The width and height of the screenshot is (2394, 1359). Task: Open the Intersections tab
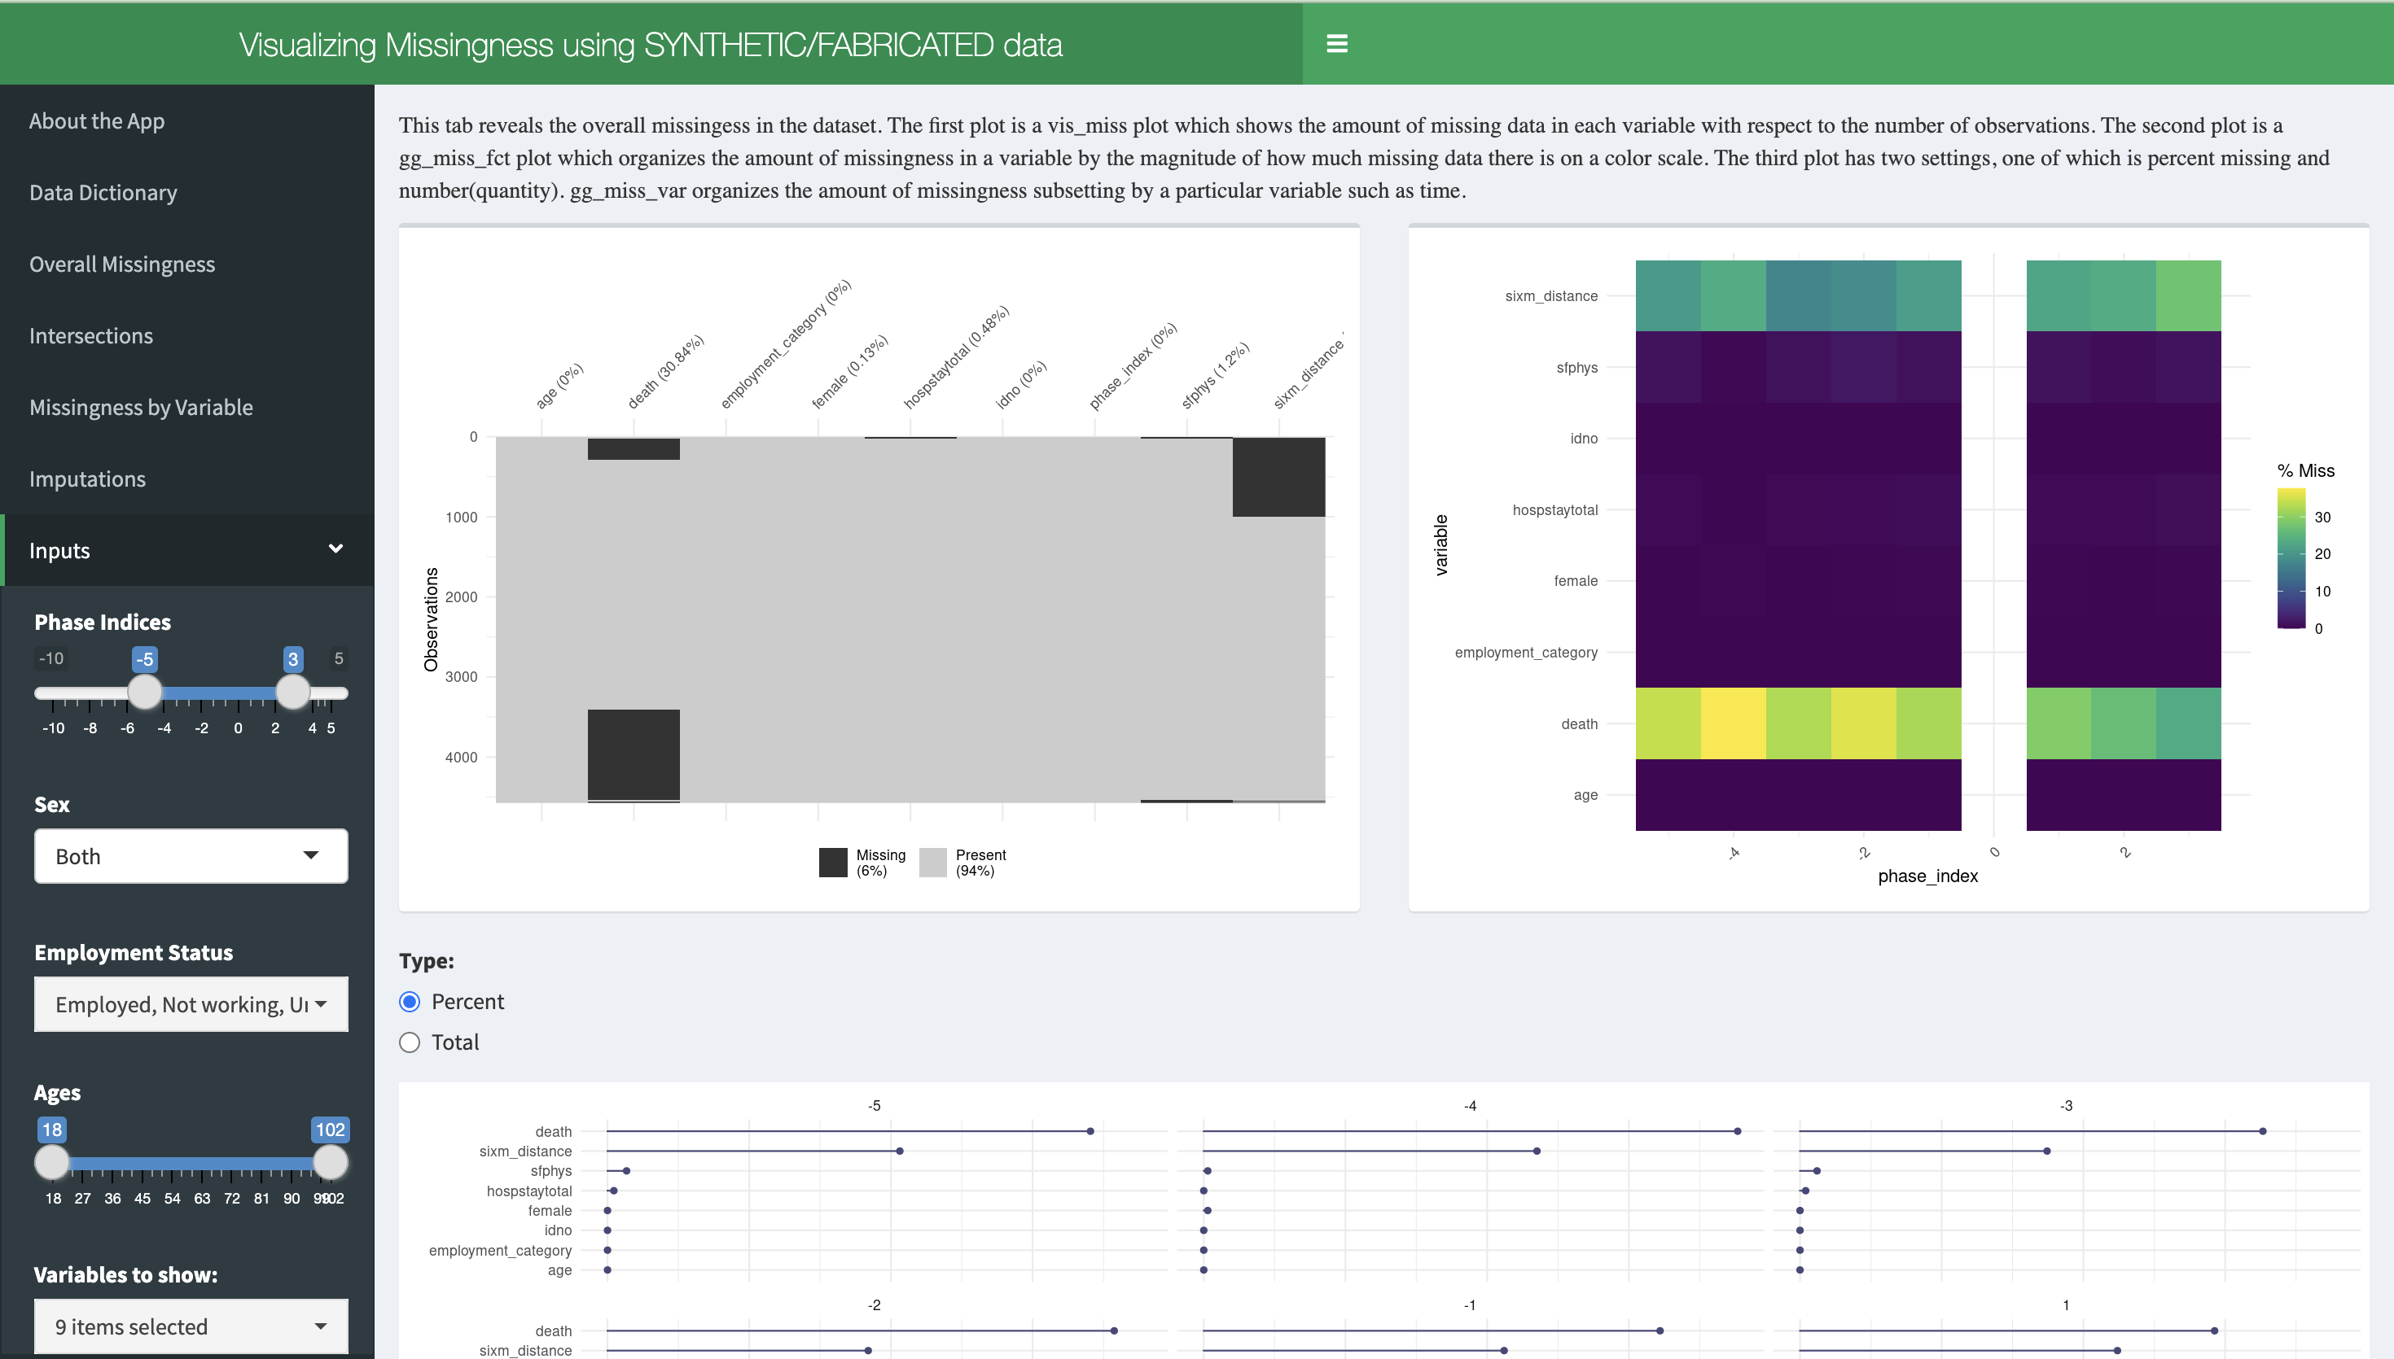tap(90, 335)
